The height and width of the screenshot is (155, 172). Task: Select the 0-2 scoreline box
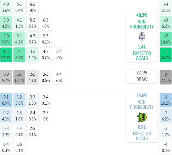click(6, 116)
